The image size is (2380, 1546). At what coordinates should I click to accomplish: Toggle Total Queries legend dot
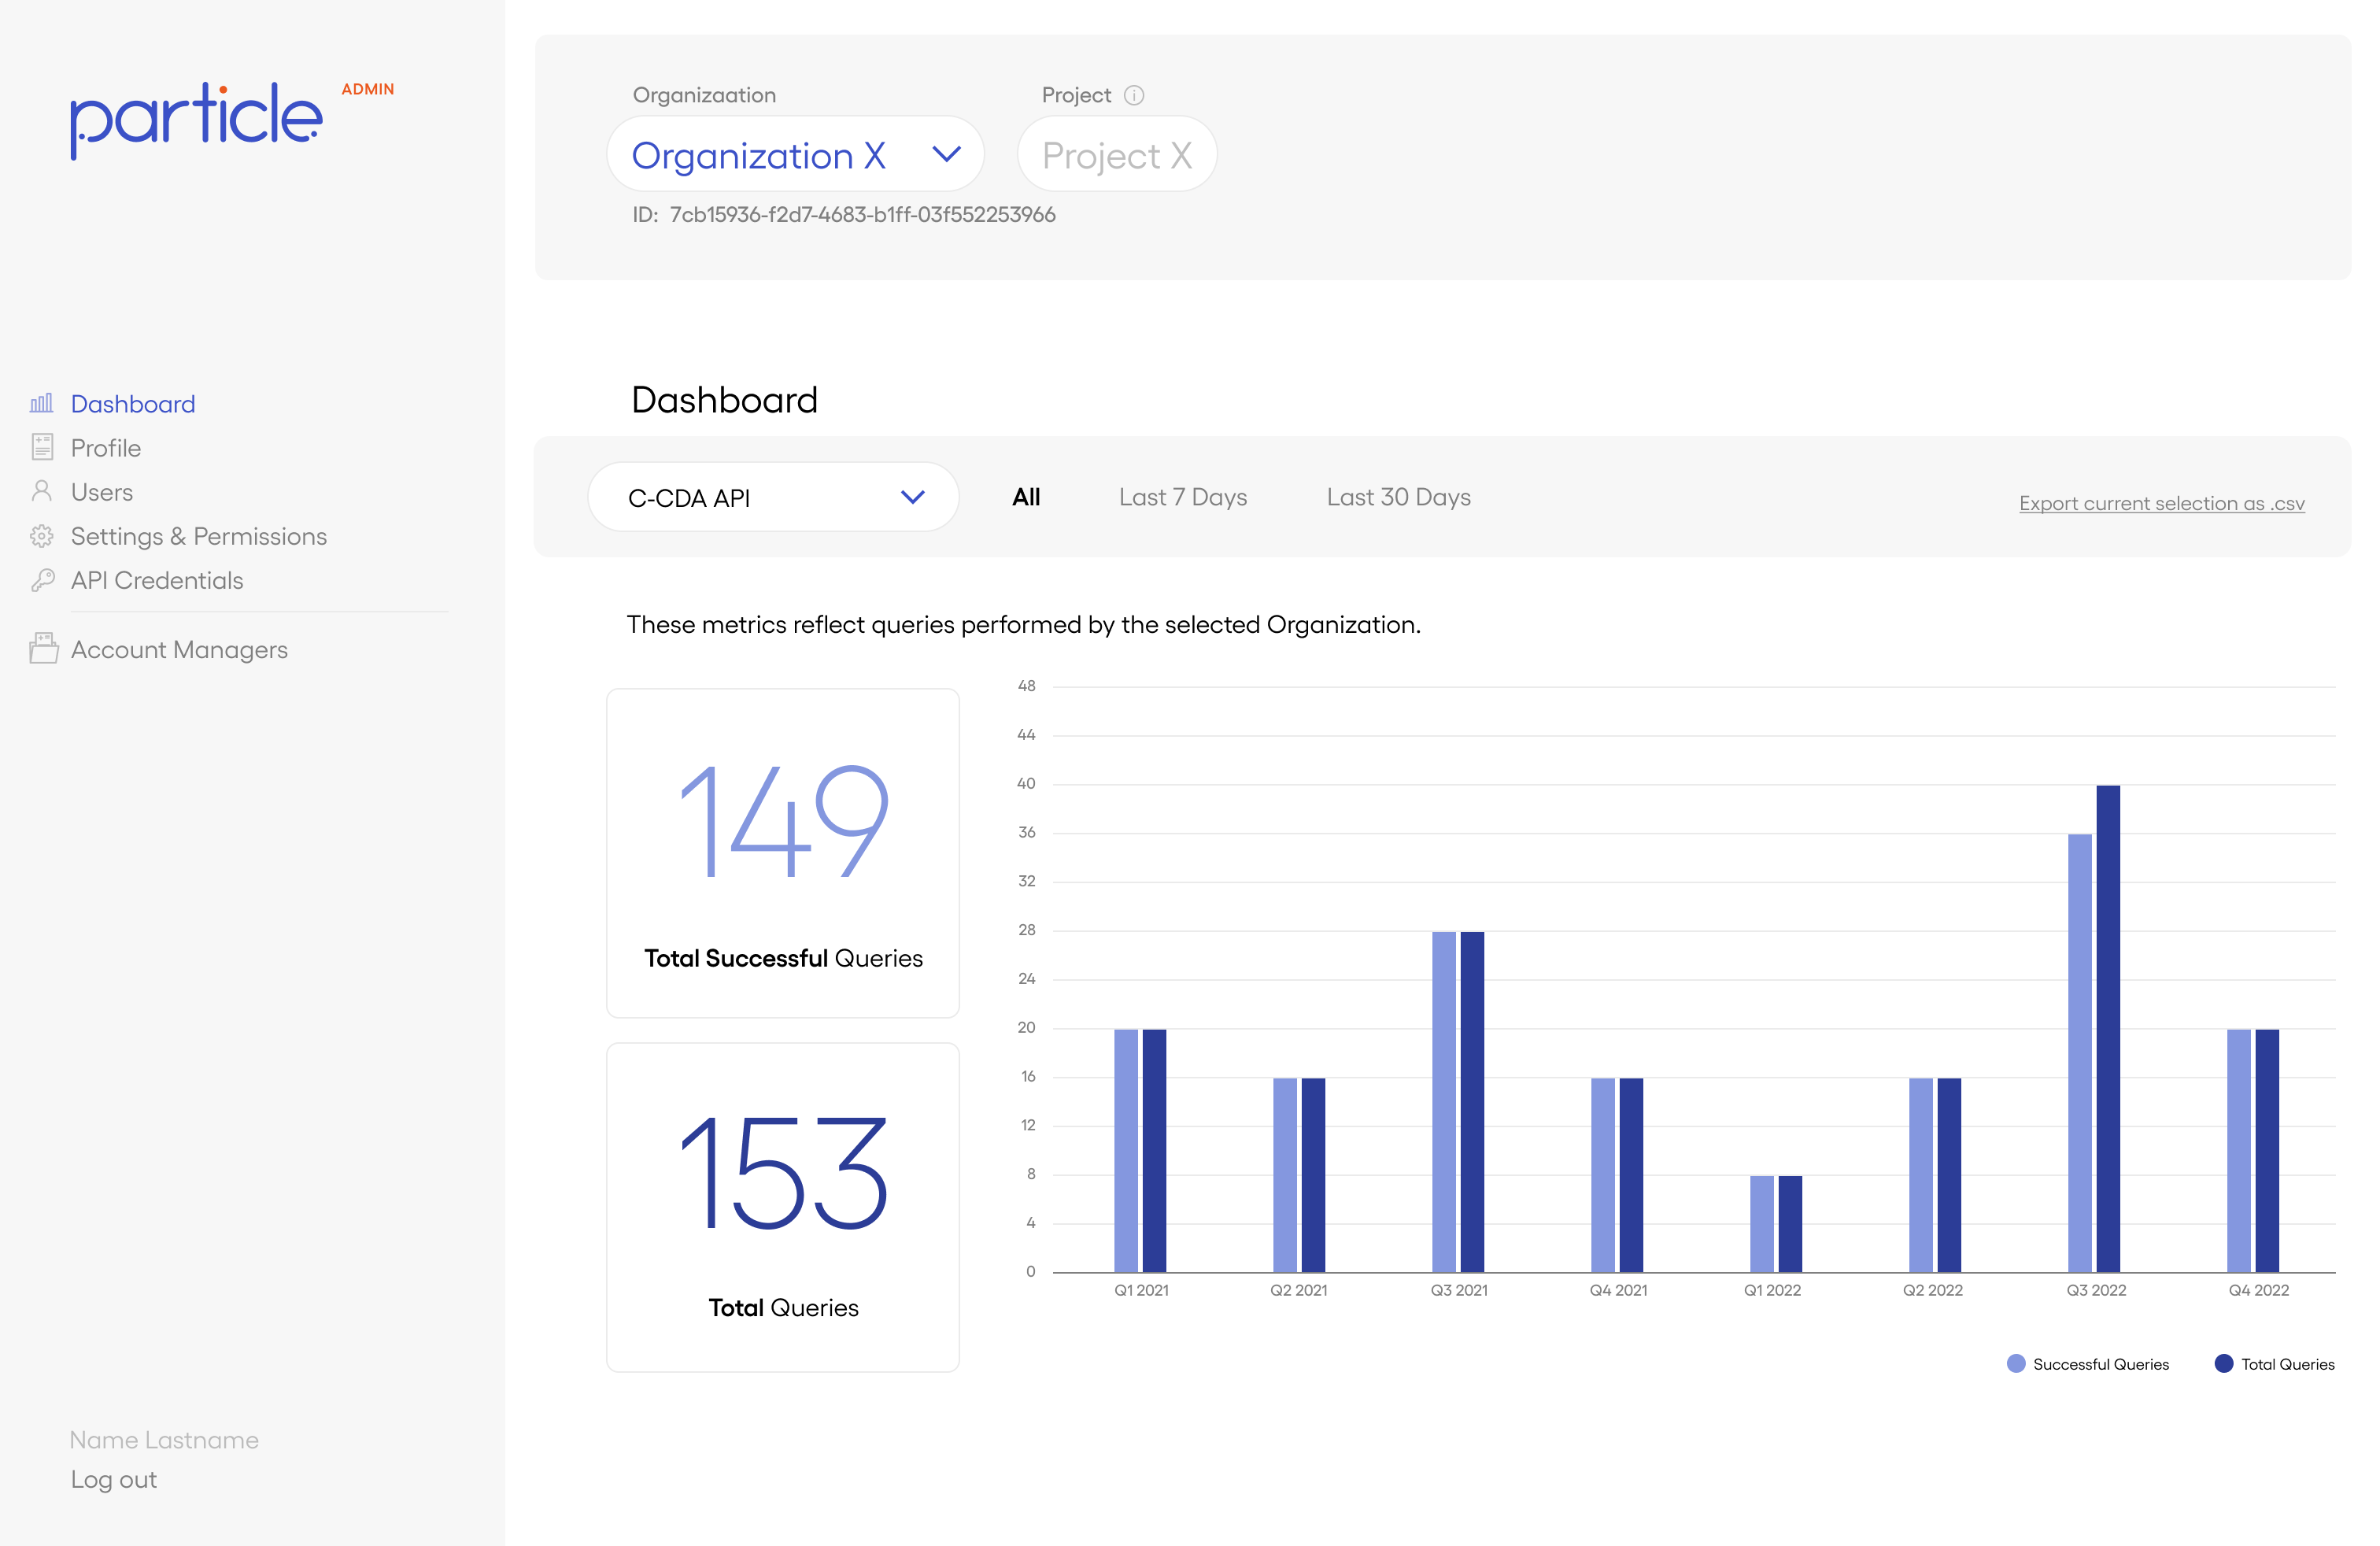tap(2223, 1363)
